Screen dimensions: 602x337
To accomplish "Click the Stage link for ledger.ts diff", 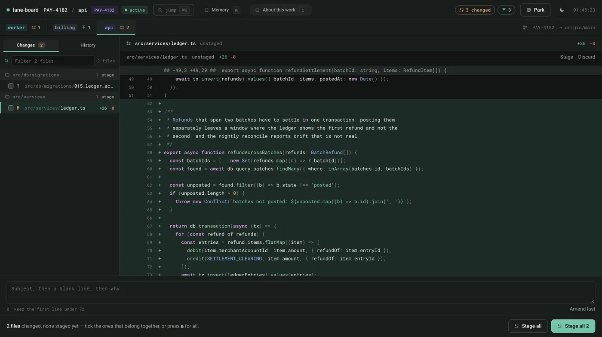I will 566,57.
